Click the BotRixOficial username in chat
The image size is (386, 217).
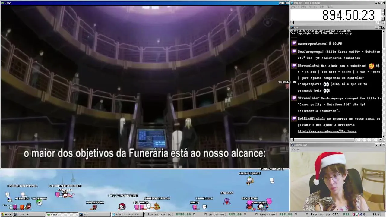click(312, 119)
